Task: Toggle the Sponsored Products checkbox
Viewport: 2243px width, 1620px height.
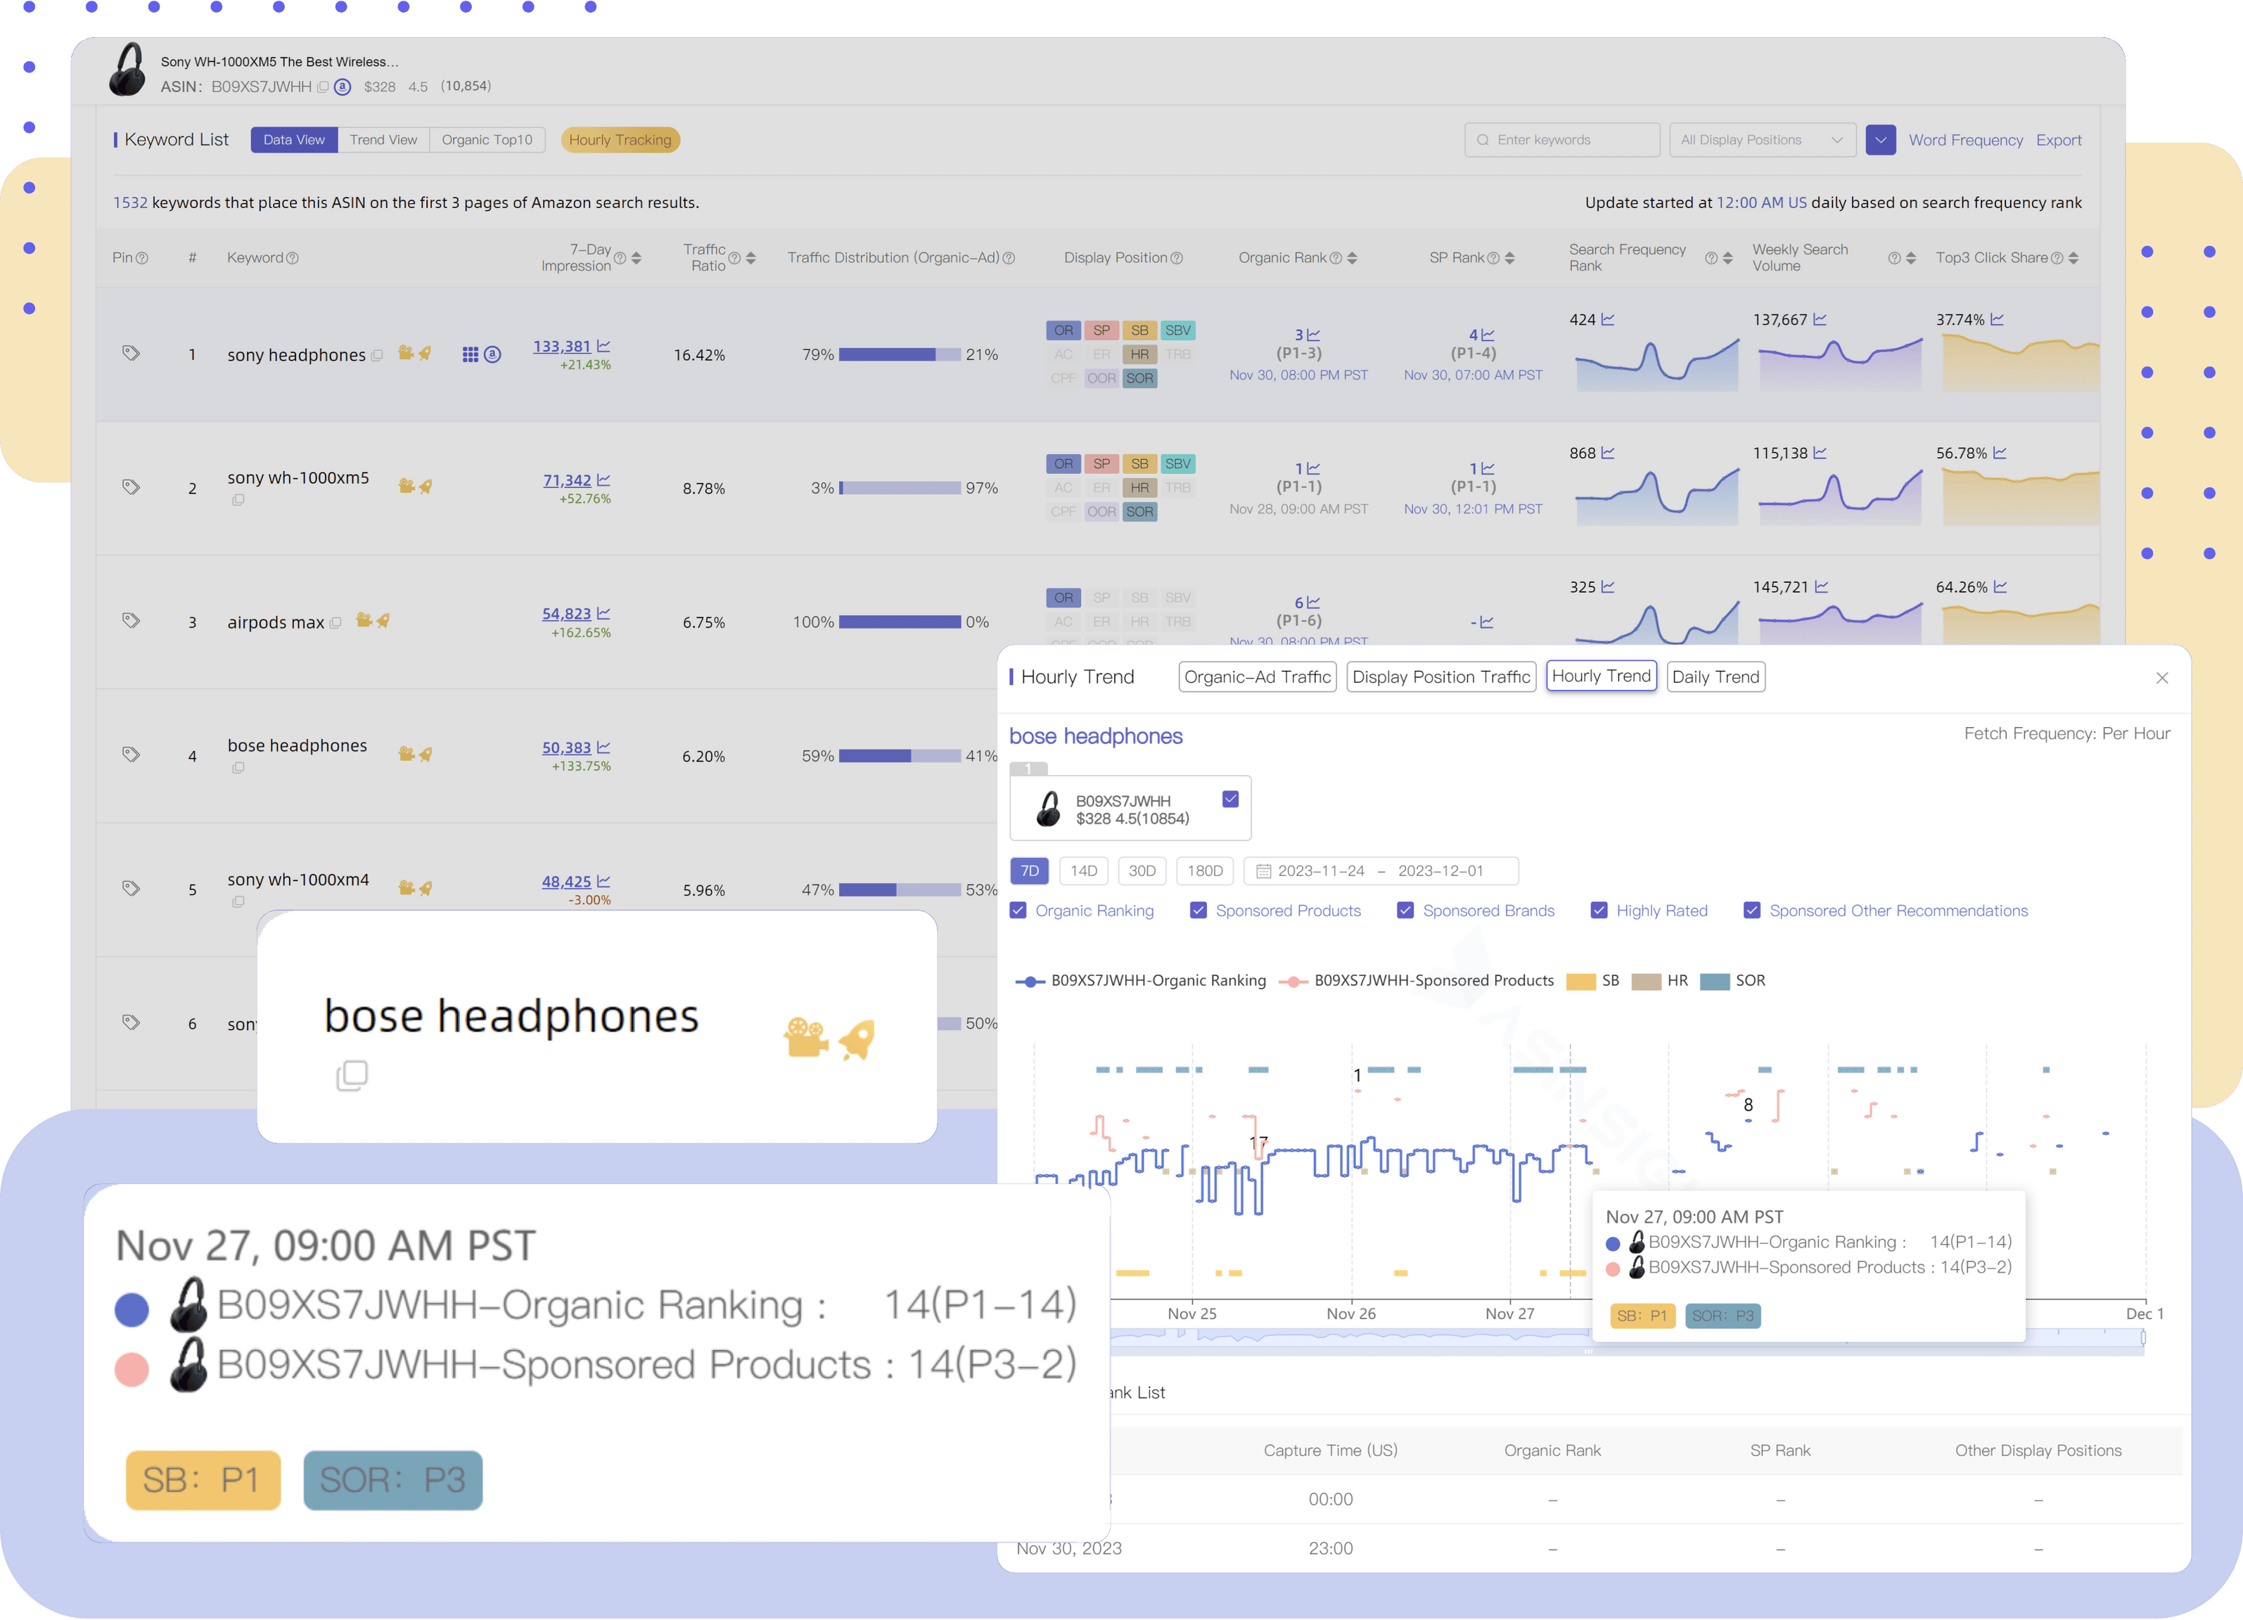Action: coord(1198,911)
